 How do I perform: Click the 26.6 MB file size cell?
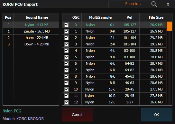(153, 102)
